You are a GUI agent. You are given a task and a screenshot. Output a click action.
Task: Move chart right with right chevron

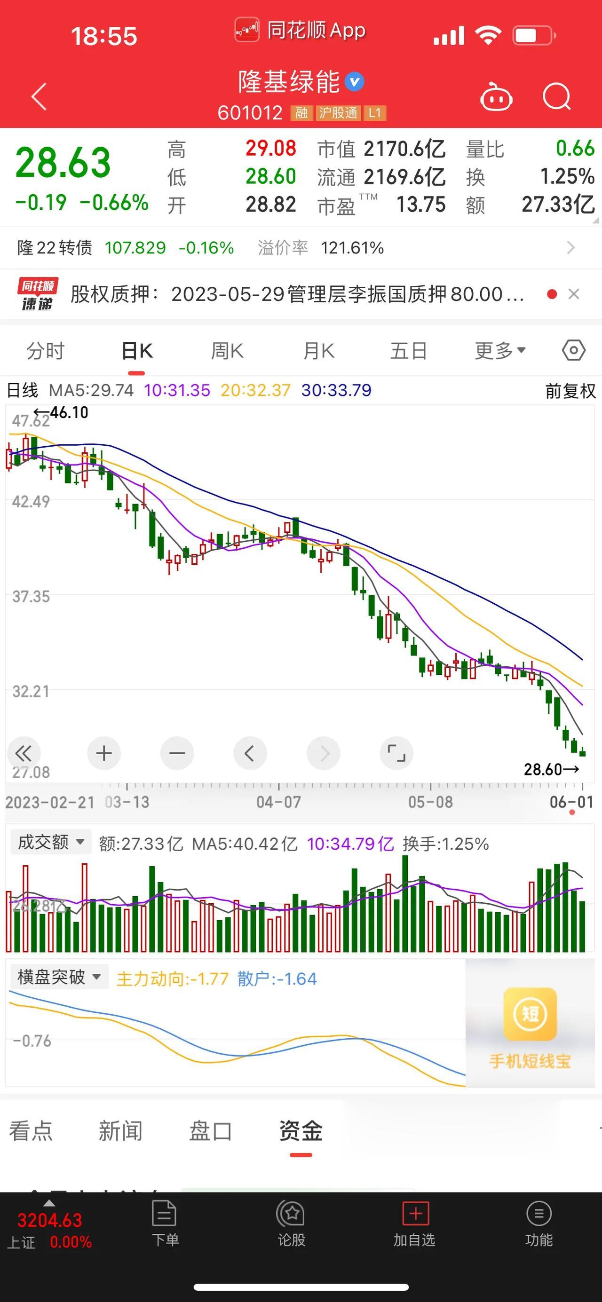(323, 754)
